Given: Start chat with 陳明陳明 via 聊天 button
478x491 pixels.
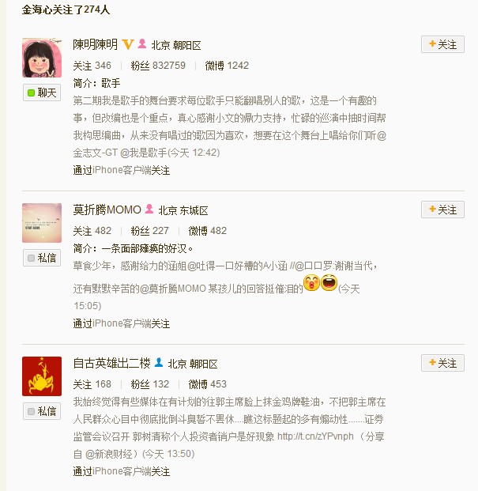Looking at the screenshot, I should (x=42, y=93).
